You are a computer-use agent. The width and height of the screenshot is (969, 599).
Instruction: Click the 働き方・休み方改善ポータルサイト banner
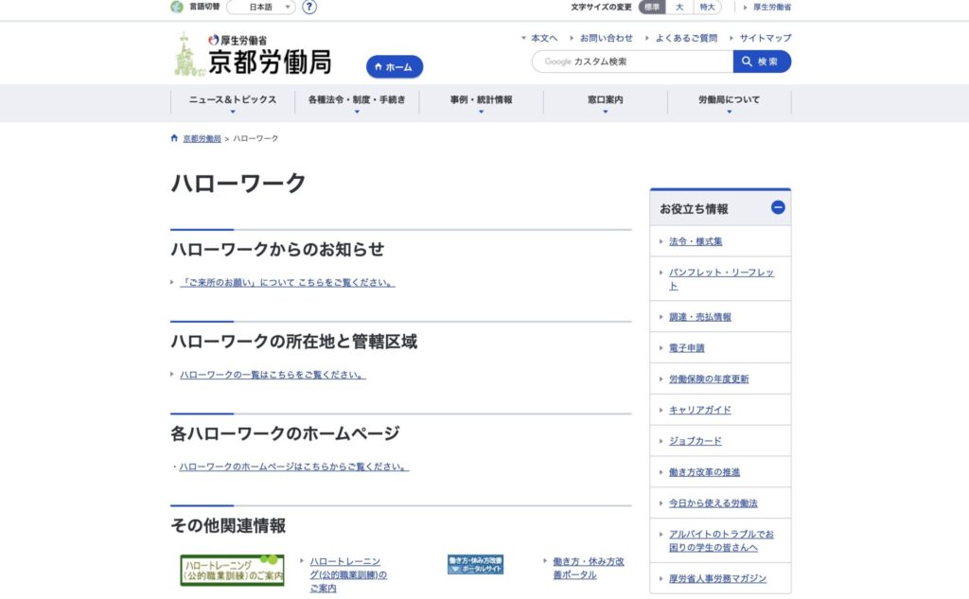[477, 565]
